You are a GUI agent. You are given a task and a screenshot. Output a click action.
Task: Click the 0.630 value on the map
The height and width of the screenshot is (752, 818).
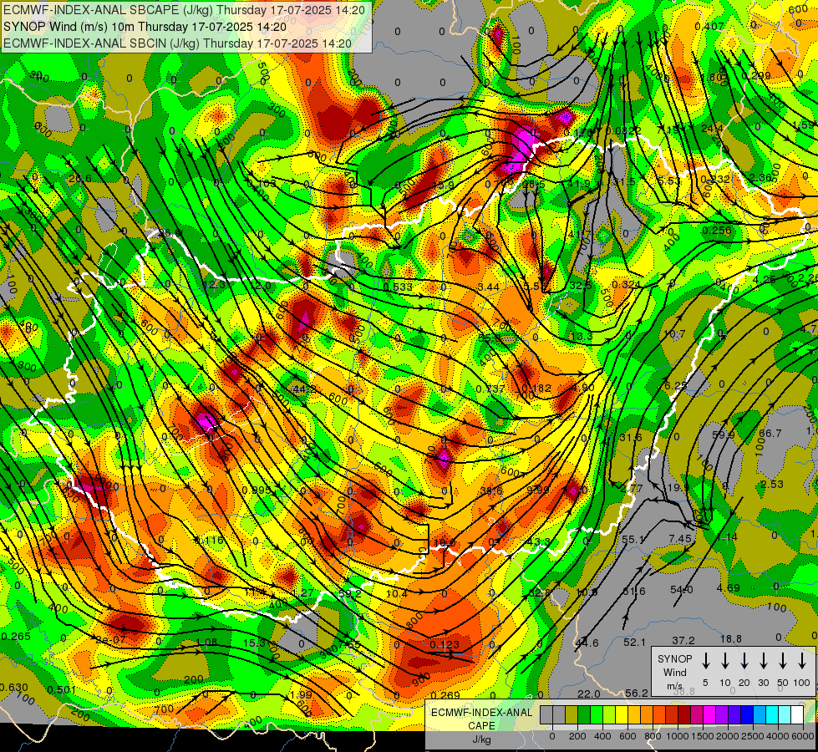[13, 688]
